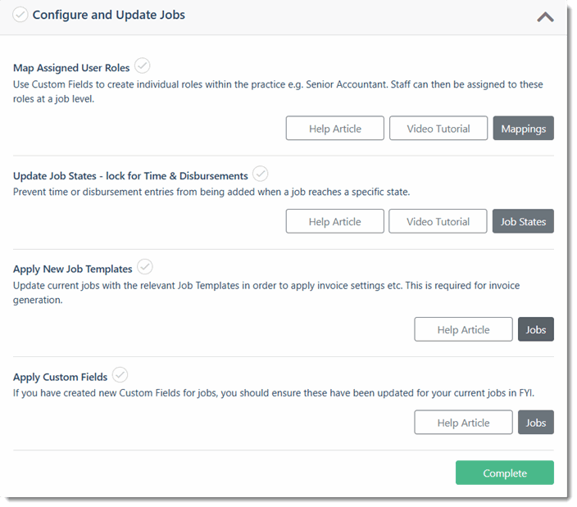Image resolution: width=577 pixels, height=507 pixels.
Task: Open Jobs for Apply Custom Fields
Action: [x=536, y=423]
